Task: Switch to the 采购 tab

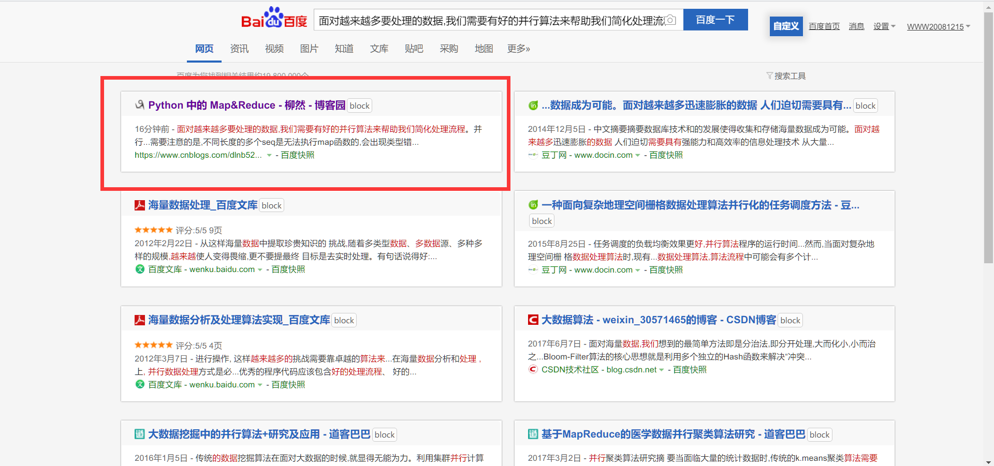Action: click(x=449, y=49)
